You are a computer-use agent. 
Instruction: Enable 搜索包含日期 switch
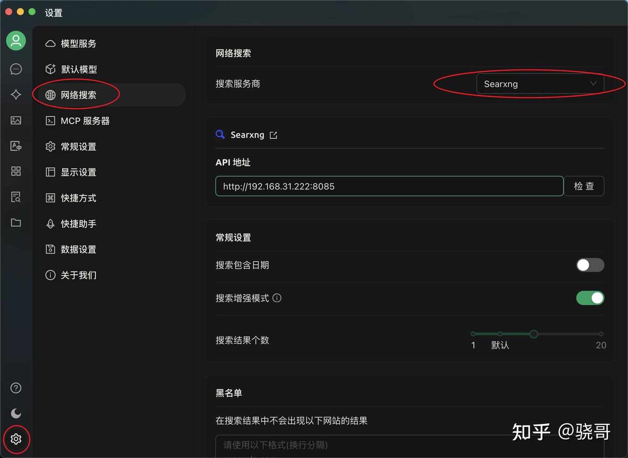590,265
